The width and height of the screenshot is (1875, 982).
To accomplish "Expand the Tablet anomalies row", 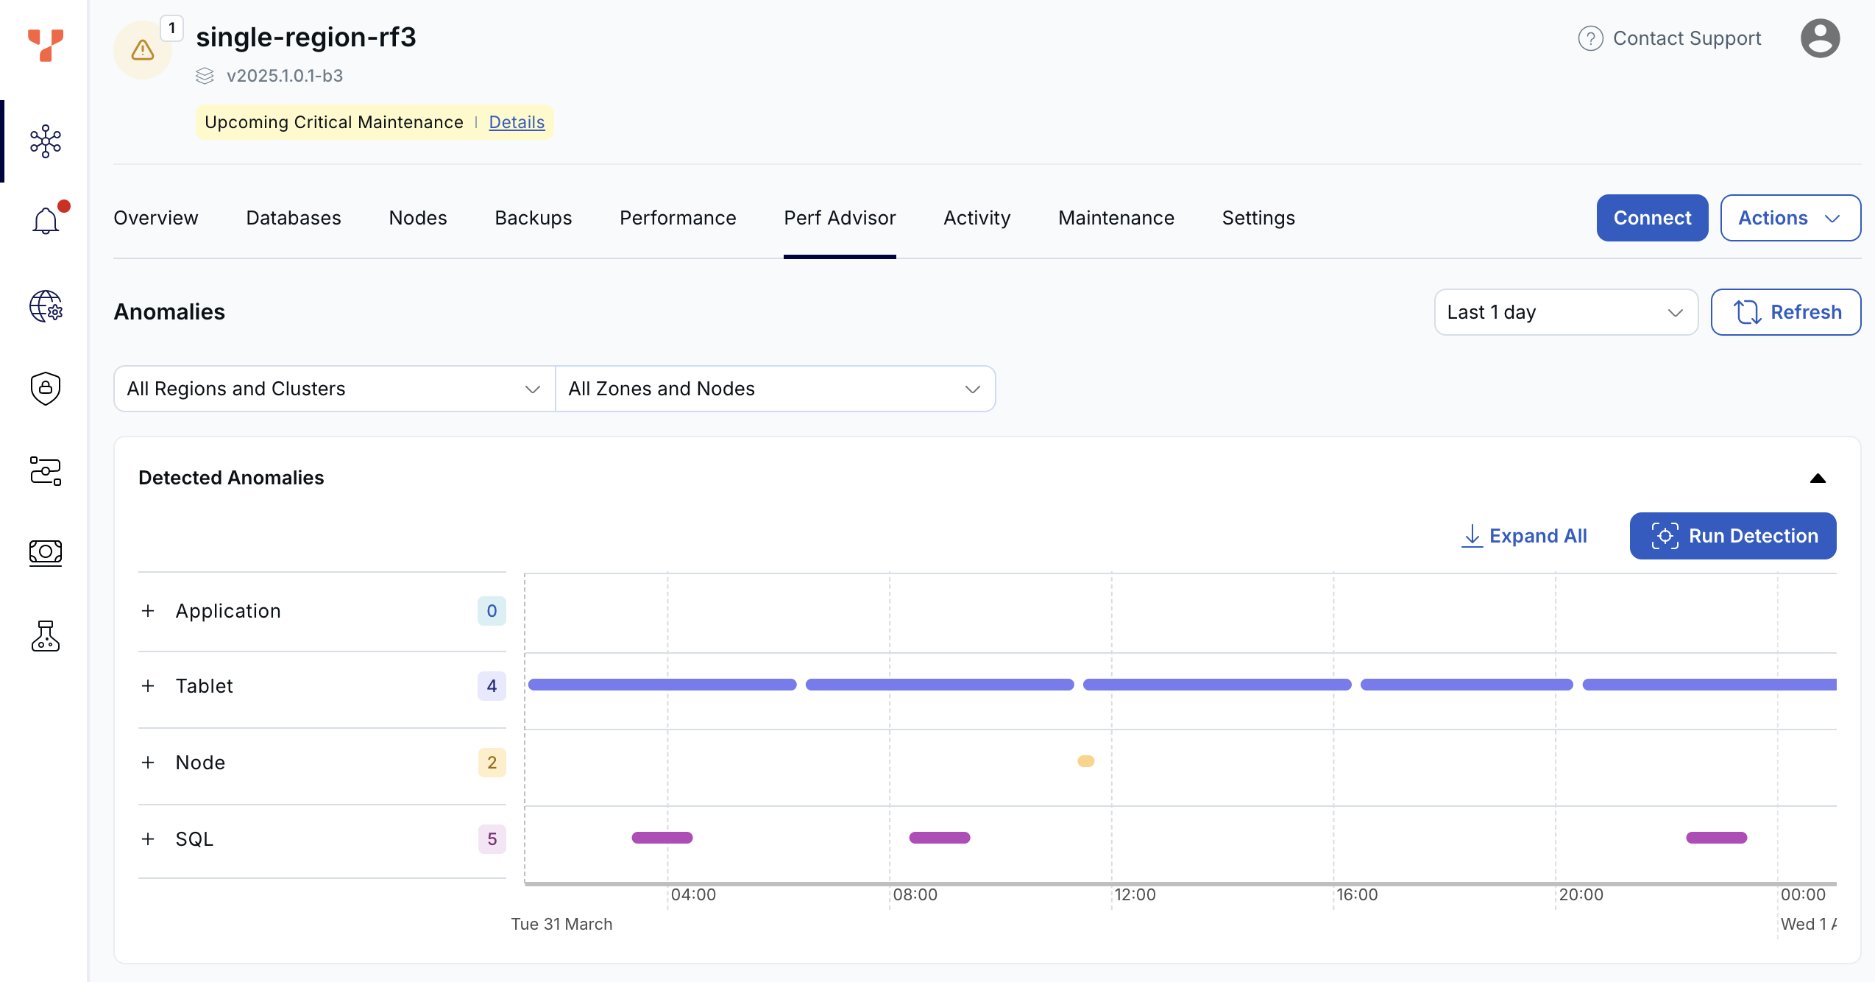I will (148, 686).
